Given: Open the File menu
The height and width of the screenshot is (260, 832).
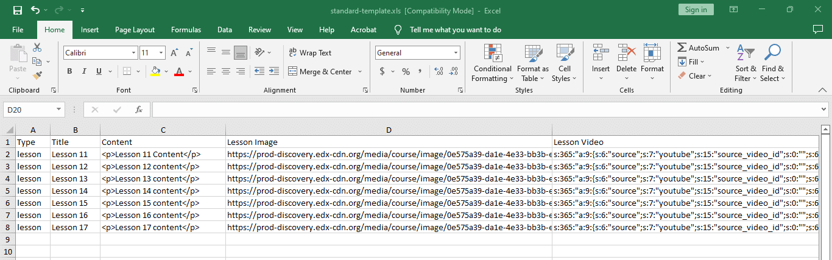Looking at the screenshot, I should pos(18,30).
